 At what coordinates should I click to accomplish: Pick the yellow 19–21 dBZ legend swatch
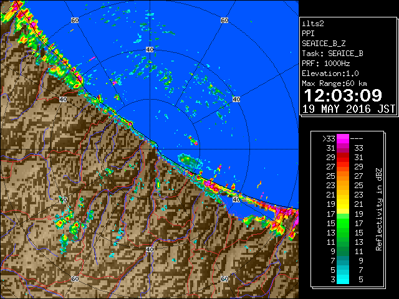343,204
